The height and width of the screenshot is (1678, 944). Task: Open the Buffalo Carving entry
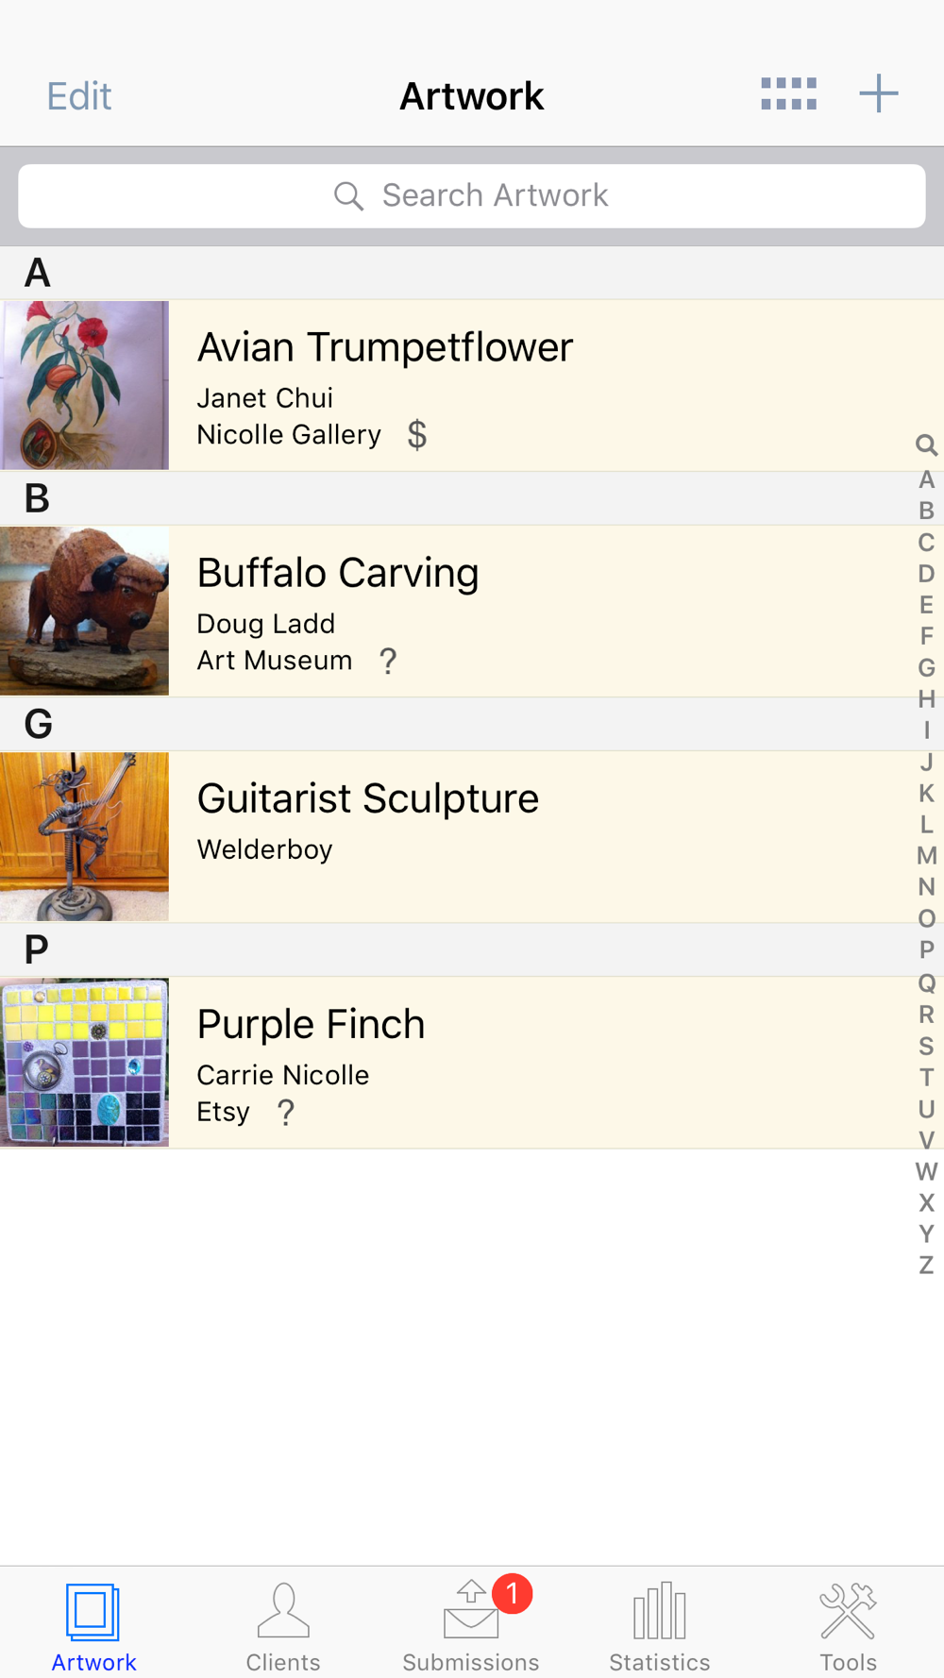point(472,612)
